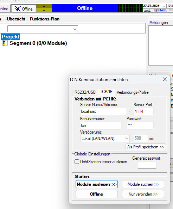Open the Verbindungs-Profile tab

click(x=133, y=92)
